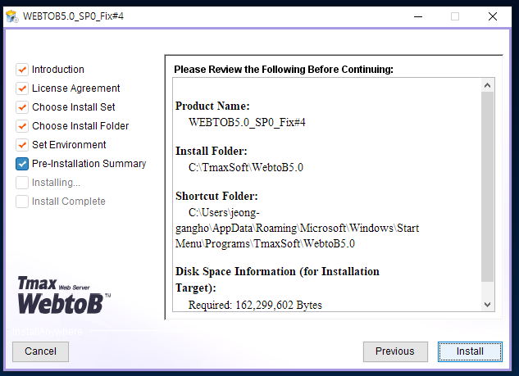
Task: Click the Shortcut Folder heading
Action: click(x=216, y=196)
